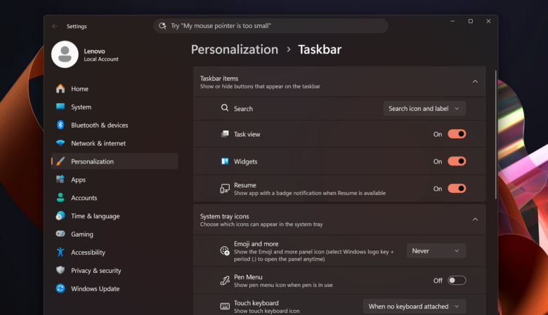Click the Search row magnifier icon
The width and height of the screenshot is (548, 315).
pos(225,108)
